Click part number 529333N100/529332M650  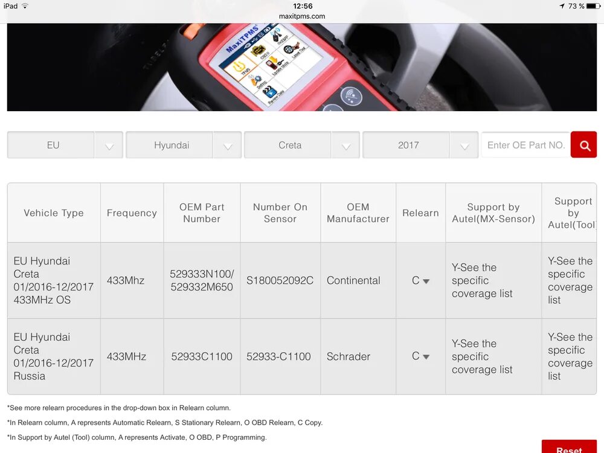pos(202,280)
